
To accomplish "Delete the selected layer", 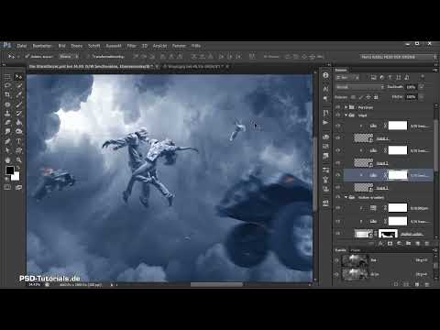I will (x=427, y=244).
